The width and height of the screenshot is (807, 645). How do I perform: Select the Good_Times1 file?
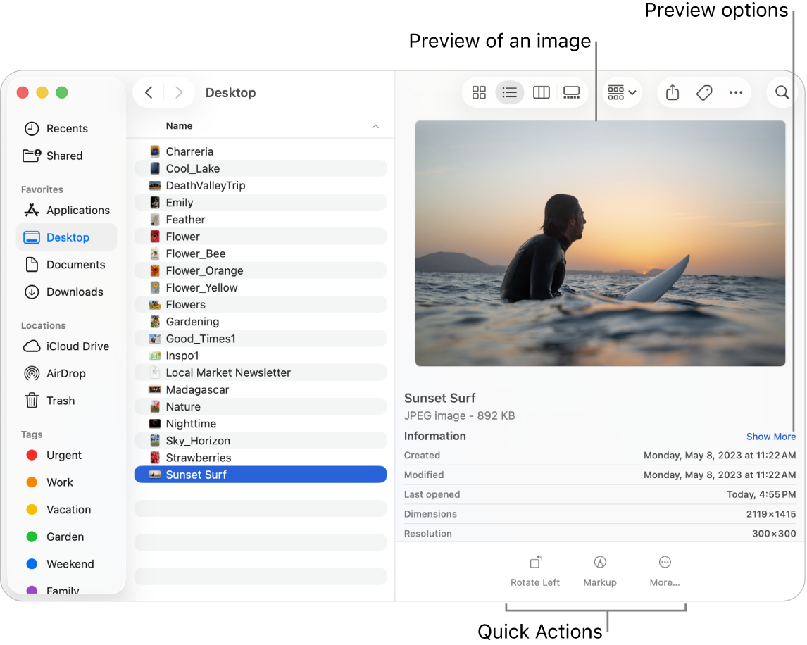[261, 338]
